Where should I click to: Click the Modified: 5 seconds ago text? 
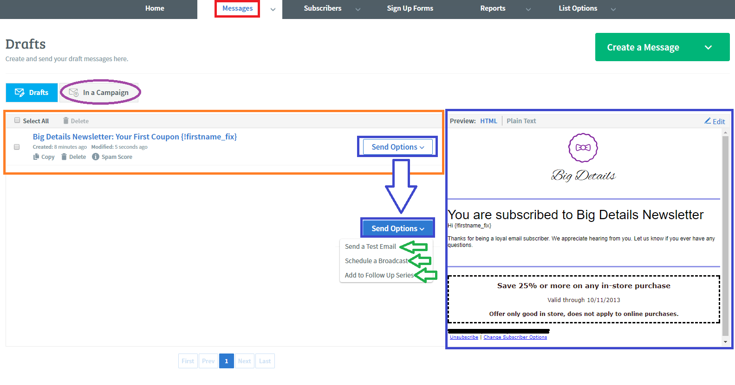point(119,147)
